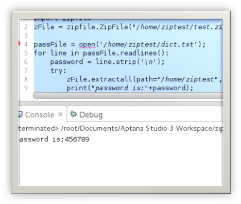The height and width of the screenshot is (204, 241).
Task: Click line number 2 in gutter
Action: pyautogui.click(x=26, y=27)
